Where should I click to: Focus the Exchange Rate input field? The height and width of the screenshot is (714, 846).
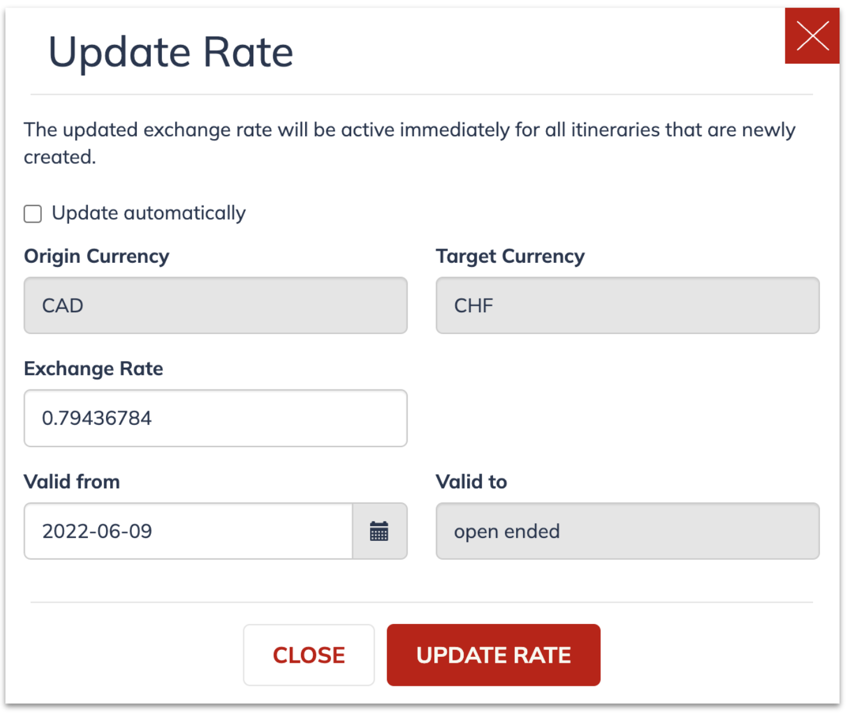point(216,418)
